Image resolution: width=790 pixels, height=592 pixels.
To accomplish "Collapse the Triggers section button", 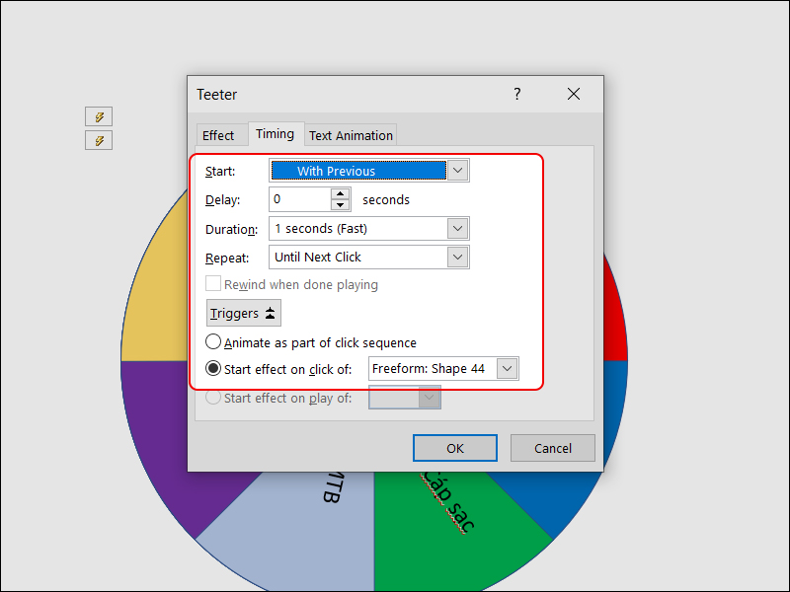I will pos(244,314).
